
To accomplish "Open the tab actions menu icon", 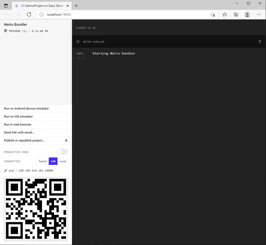I will pyautogui.click(x=6, y=6).
